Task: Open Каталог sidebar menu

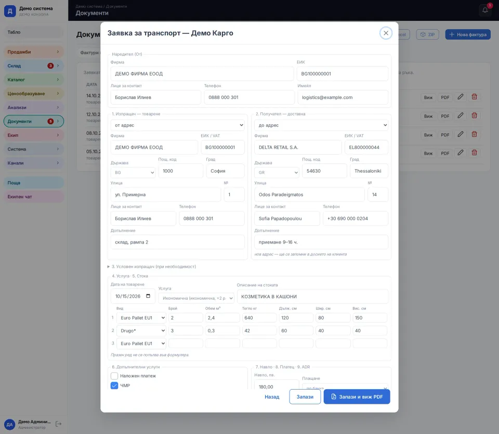Action: [33, 80]
